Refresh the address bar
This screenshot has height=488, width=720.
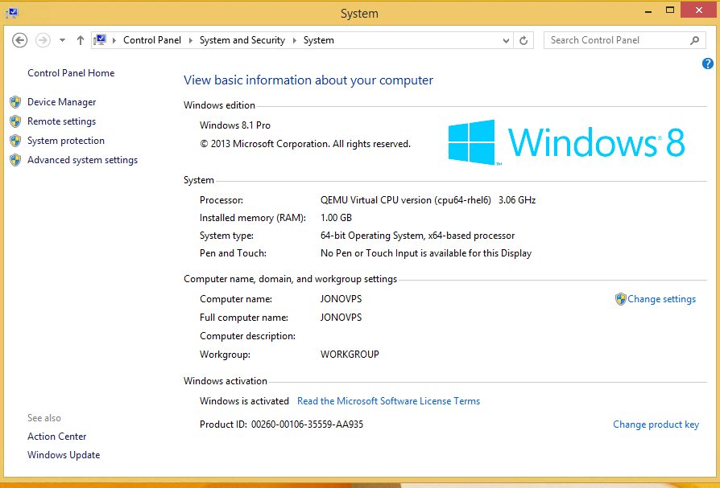[x=523, y=40]
